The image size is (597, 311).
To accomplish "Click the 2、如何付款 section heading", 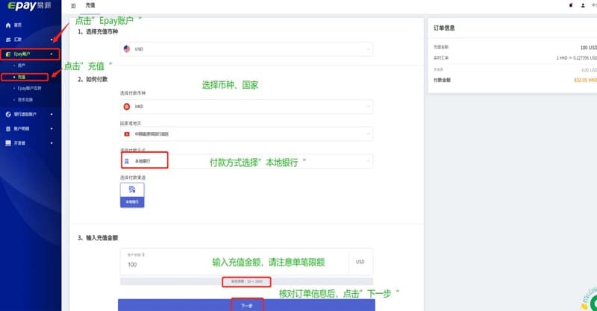I will 93,80.
